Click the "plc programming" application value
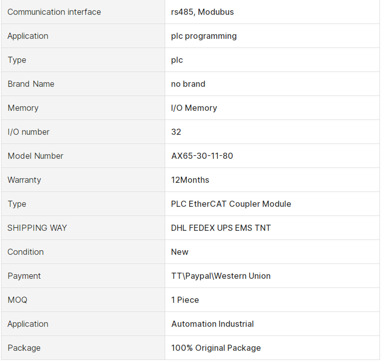Image resolution: width=381 pixels, height=361 pixels. click(x=204, y=36)
